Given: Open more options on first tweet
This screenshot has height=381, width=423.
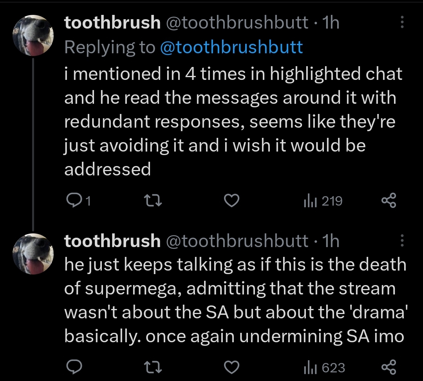Looking at the screenshot, I should click(x=402, y=22).
